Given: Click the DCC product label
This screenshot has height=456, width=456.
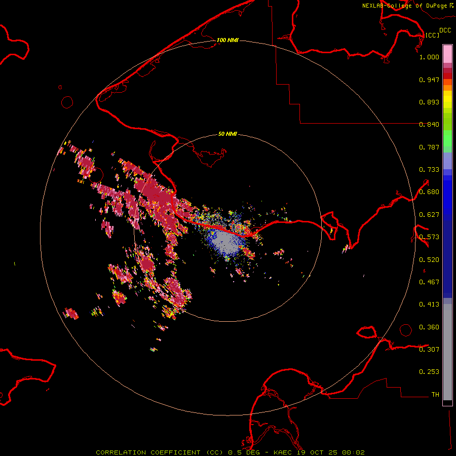Looking at the screenshot, I should pyautogui.click(x=445, y=30).
